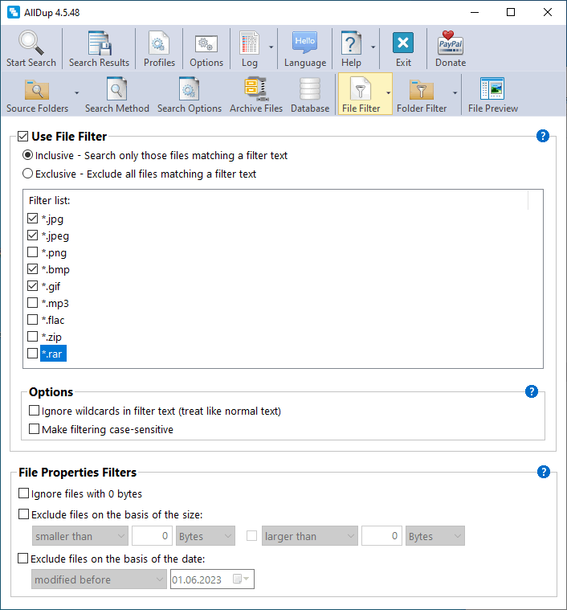This screenshot has width=567, height=610.
Task: Expand the Source Folders dropdown arrow
Action: coord(76,93)
